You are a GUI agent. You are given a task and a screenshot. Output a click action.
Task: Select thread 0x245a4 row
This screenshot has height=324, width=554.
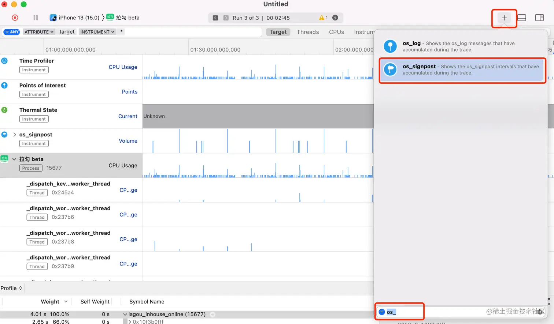[71, 190]
